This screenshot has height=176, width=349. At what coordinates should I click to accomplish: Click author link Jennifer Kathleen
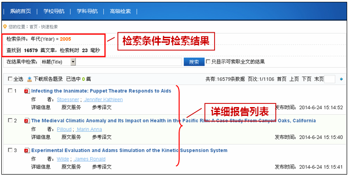[103, 100]
